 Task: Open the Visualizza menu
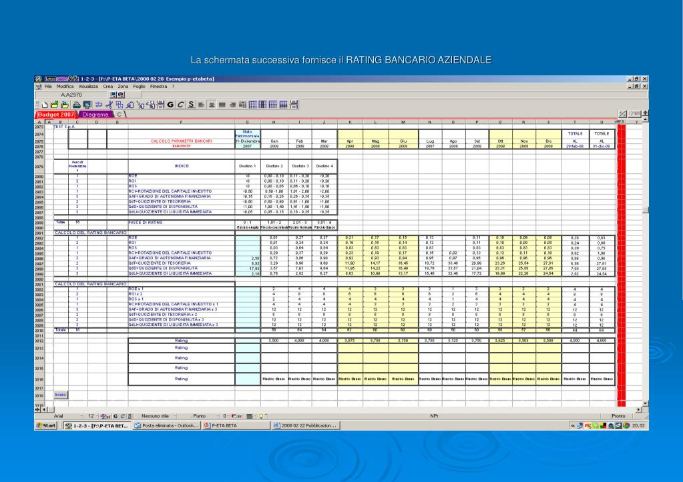coord(88,87)
